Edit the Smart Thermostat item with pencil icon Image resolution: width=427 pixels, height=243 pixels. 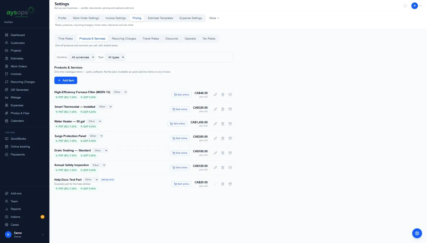(215, 109)
